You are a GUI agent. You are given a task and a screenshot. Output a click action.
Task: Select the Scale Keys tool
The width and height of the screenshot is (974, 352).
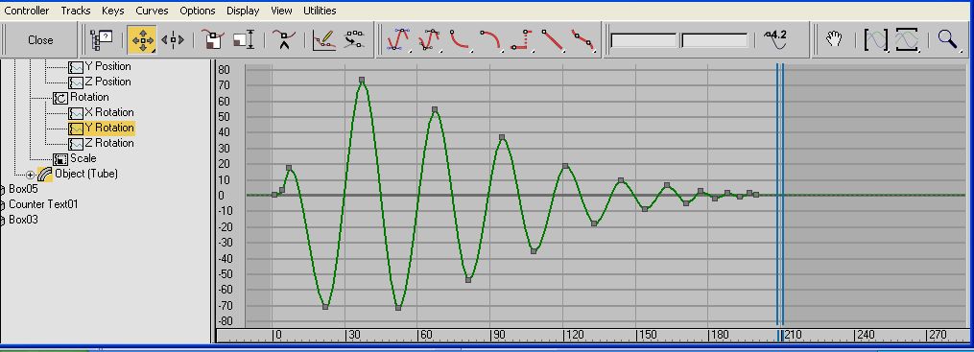pos(213,40)
